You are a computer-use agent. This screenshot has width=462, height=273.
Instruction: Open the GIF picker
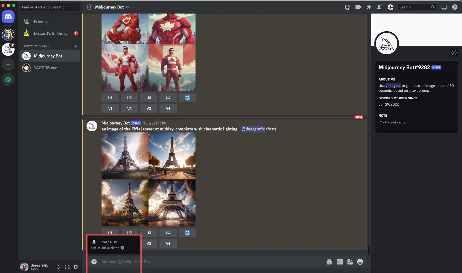[340, 262]
